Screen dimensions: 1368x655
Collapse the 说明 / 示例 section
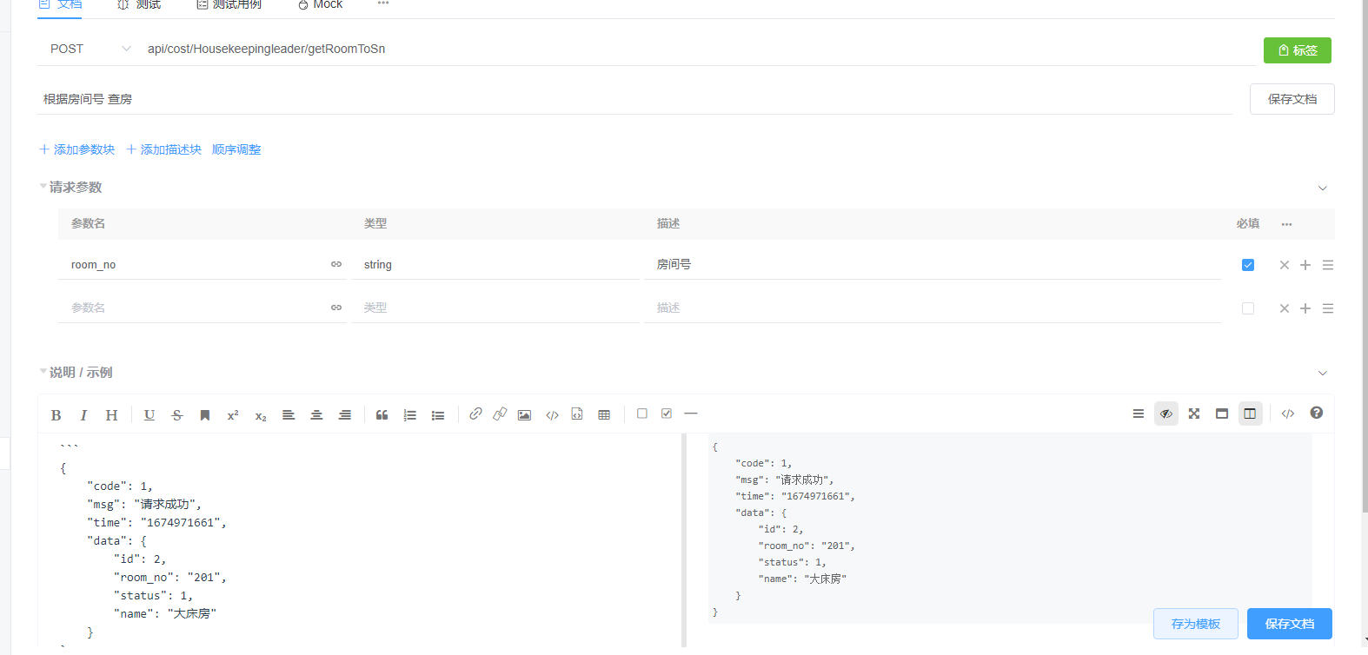point(1323,373)
